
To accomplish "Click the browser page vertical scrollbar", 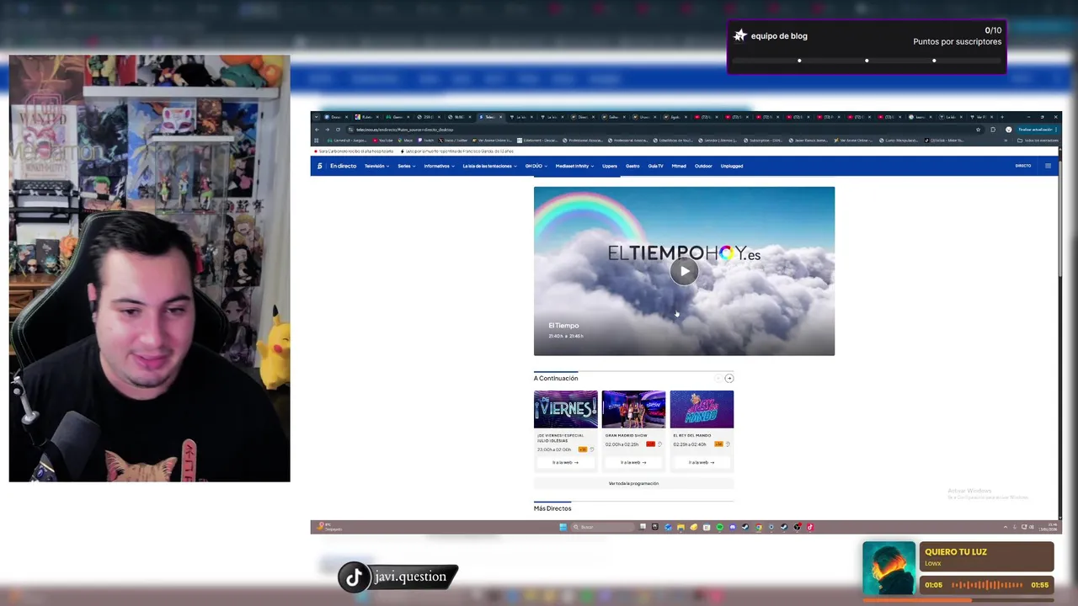I will pos(1059,219).
